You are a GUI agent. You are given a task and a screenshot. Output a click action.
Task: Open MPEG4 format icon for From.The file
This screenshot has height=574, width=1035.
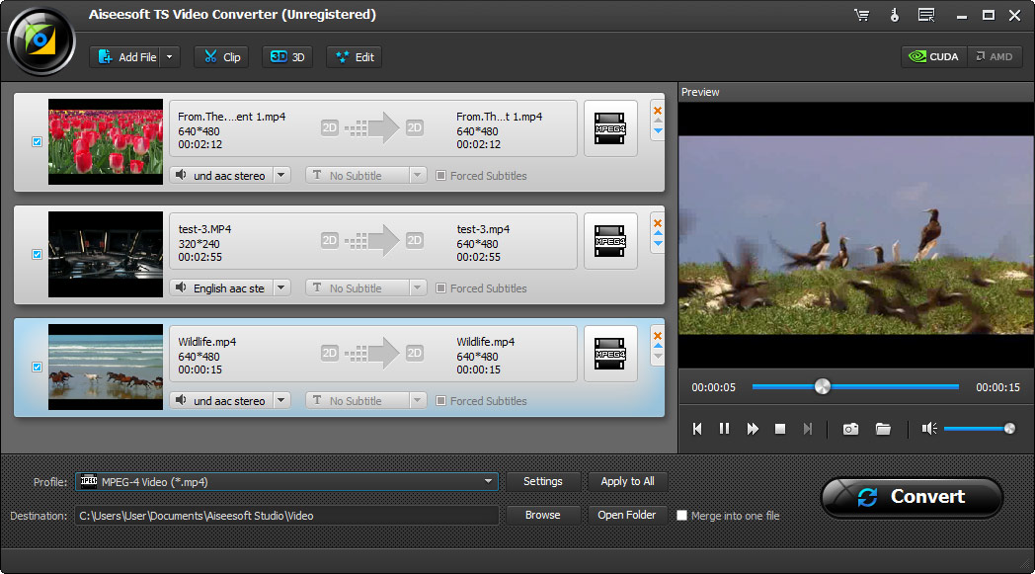click(x=610, y=128)
